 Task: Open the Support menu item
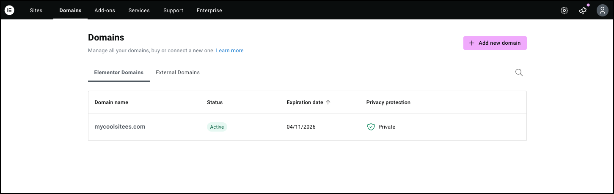pyautogui.click(x=173, y=11)
